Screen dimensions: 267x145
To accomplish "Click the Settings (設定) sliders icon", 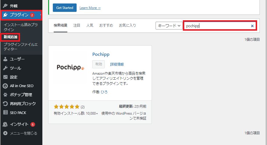I will pos(6,77).
